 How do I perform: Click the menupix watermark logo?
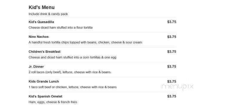[177, 87]
